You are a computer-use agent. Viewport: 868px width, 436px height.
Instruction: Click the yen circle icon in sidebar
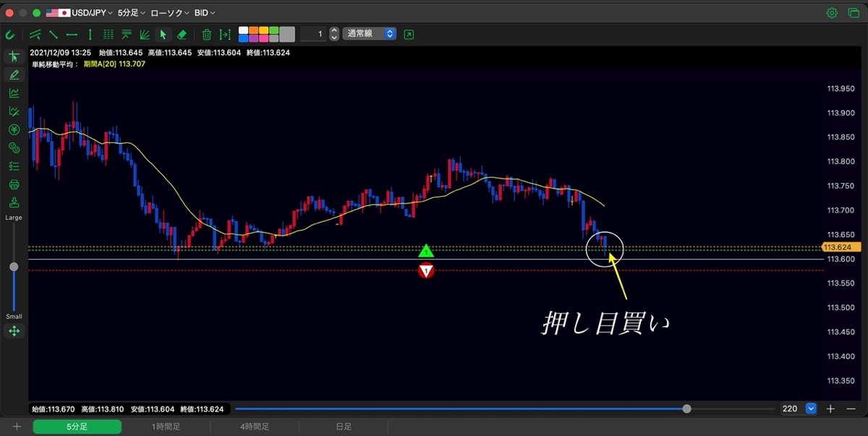point(14,129)
